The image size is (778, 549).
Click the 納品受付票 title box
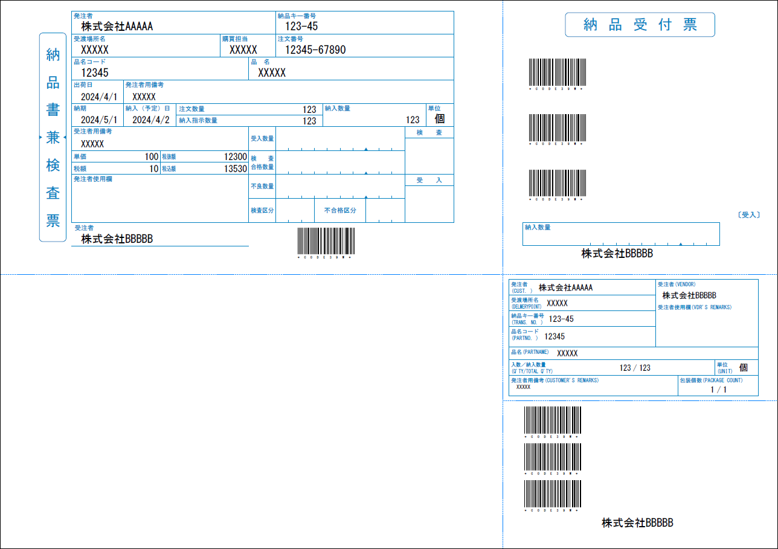tap(640, 25)
